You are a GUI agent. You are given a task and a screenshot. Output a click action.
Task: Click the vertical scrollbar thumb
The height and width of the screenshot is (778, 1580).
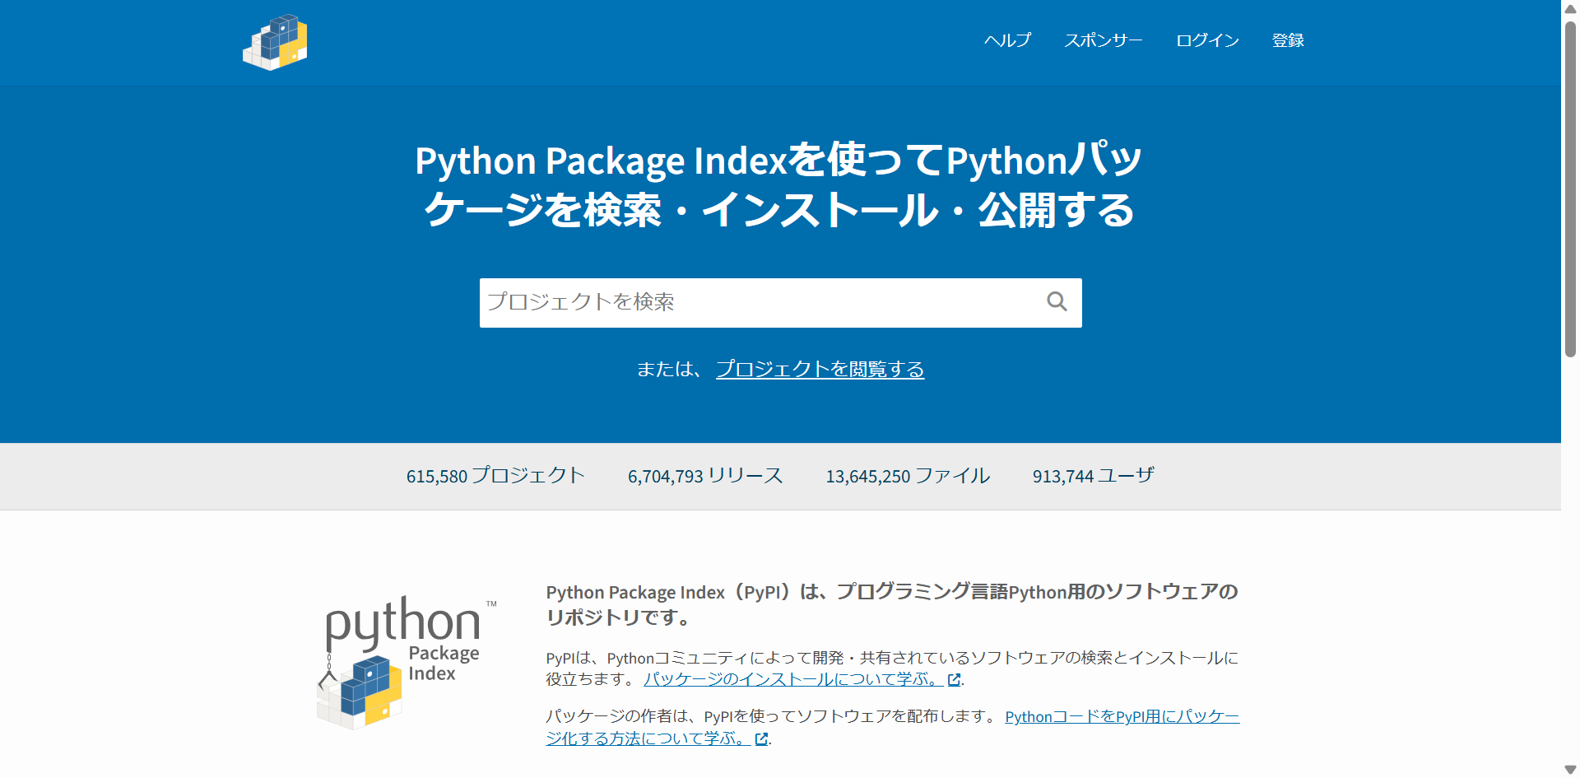(x=1570, y=189)
